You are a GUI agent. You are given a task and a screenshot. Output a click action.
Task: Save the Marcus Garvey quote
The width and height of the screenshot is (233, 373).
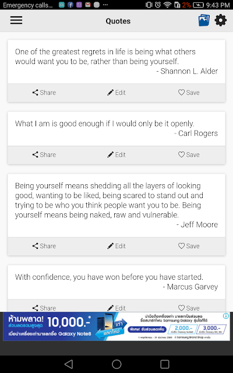189,308
